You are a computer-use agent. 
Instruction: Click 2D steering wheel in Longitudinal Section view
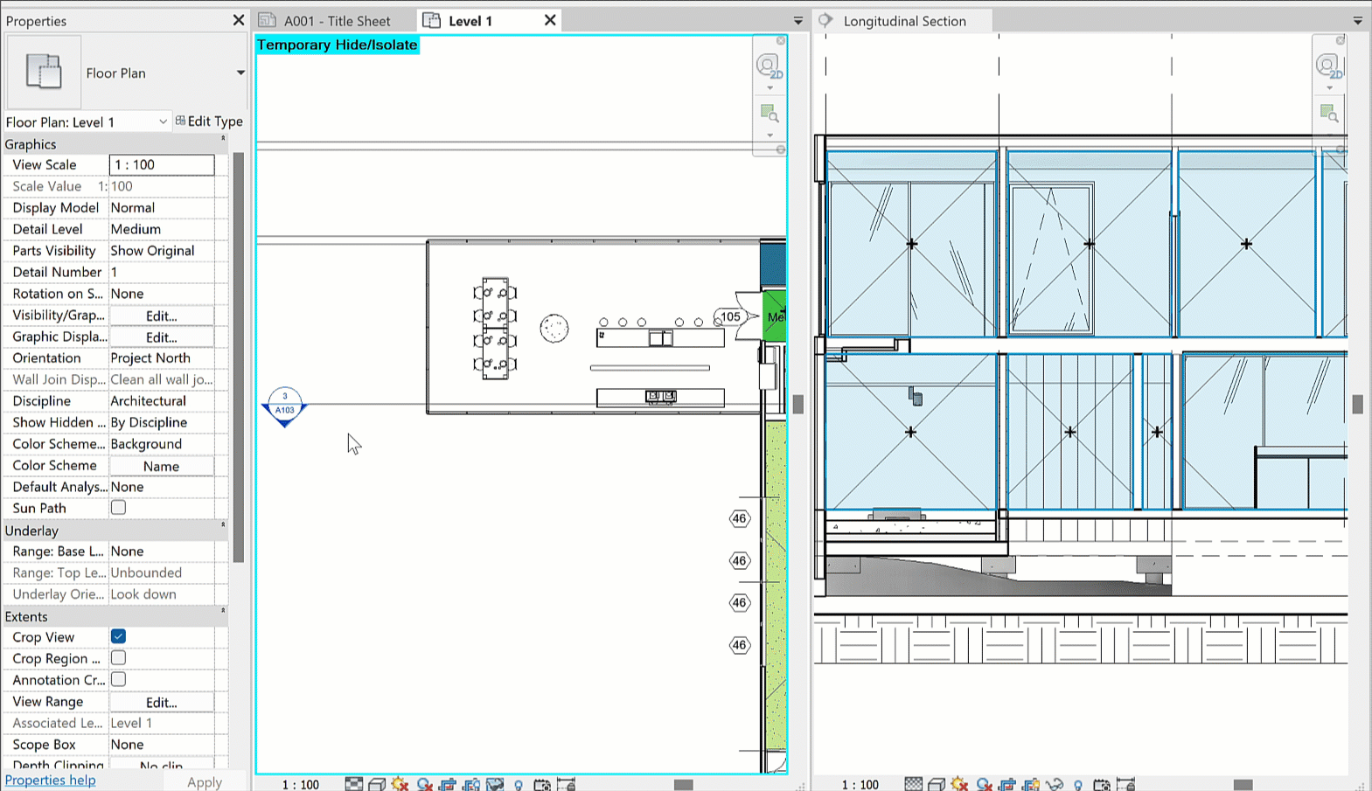[x=1328, y=66]
